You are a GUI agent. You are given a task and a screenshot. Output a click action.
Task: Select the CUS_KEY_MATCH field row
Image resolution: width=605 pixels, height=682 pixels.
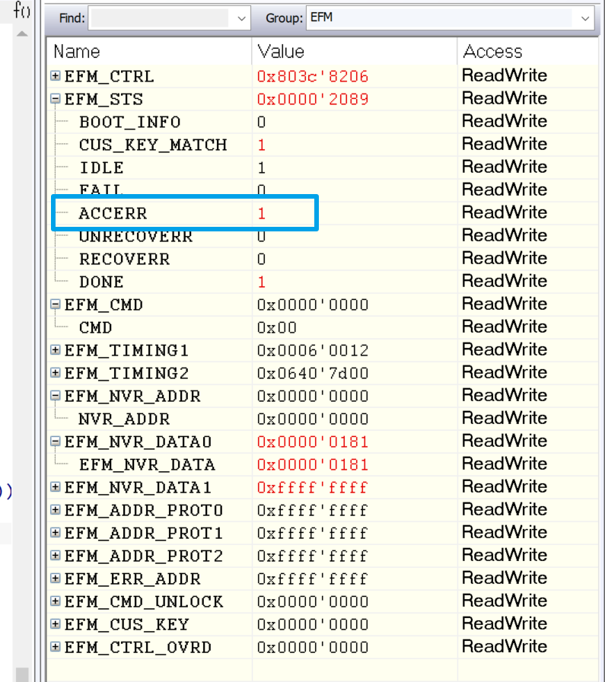pyautogui.click(x=323, y=145)
